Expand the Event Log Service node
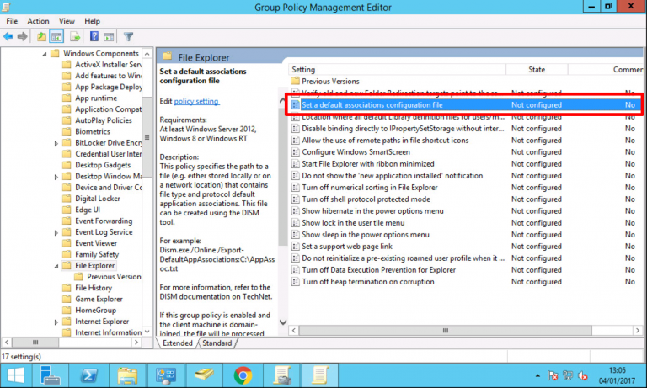The height and width of the screenshot is (388, 647). click(x=56, y=233)
